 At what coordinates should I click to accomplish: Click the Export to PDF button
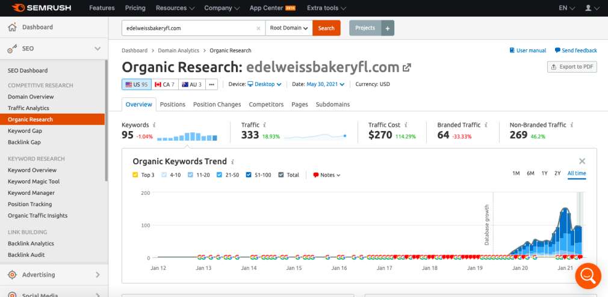click(x=571, y=67)
